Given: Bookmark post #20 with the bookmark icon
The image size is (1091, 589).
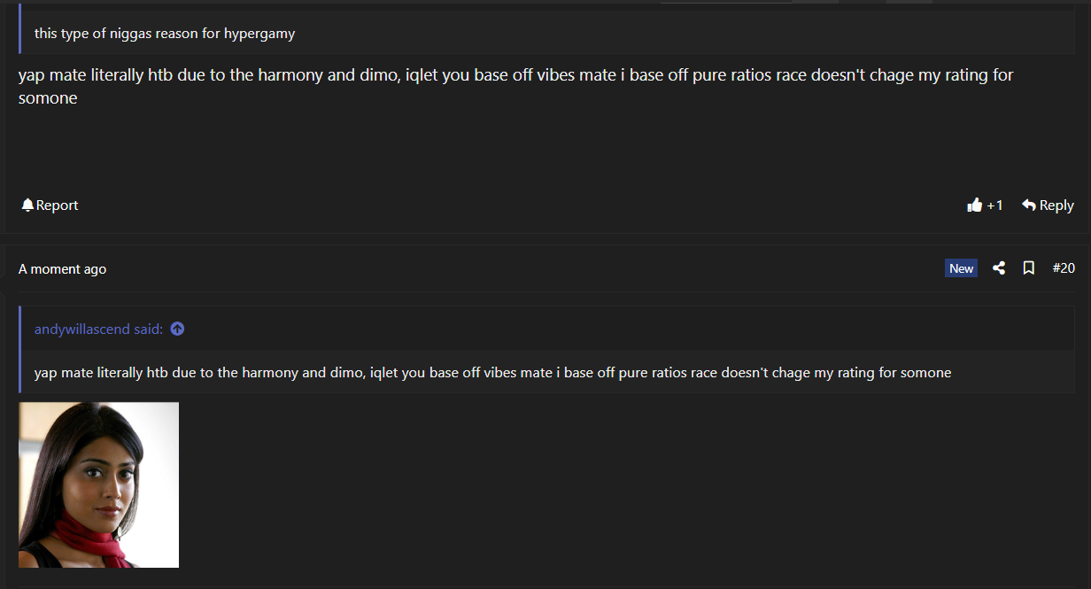Looking at the screenshot, I should click(1028, 268).
